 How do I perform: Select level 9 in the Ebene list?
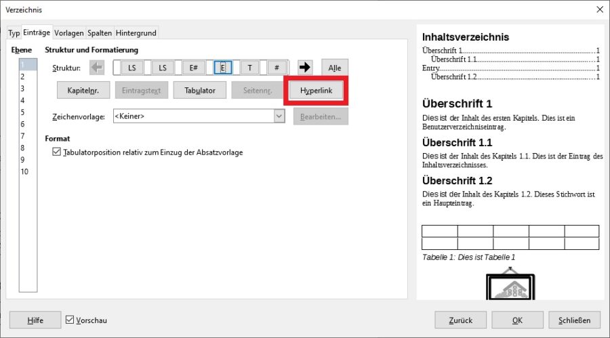point(28,159)
